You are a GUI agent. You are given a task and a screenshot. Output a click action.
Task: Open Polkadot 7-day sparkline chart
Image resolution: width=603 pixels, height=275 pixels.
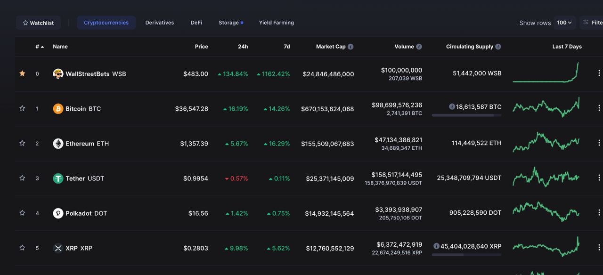click(x=546, y=212)
